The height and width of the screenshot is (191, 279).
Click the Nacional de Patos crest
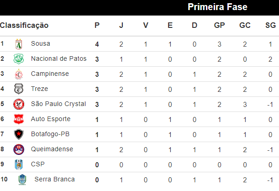(x=19, y=59)
